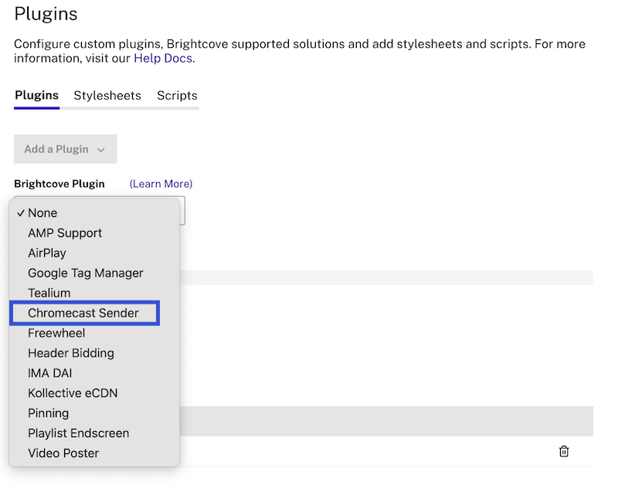Select Header Bidding option

point(71,353)
